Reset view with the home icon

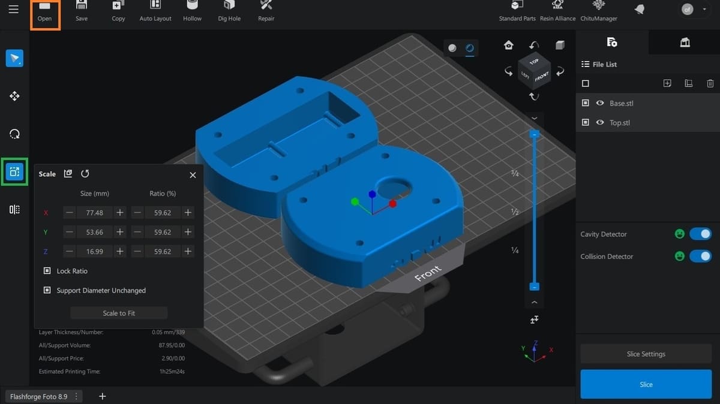click(509, 46)
